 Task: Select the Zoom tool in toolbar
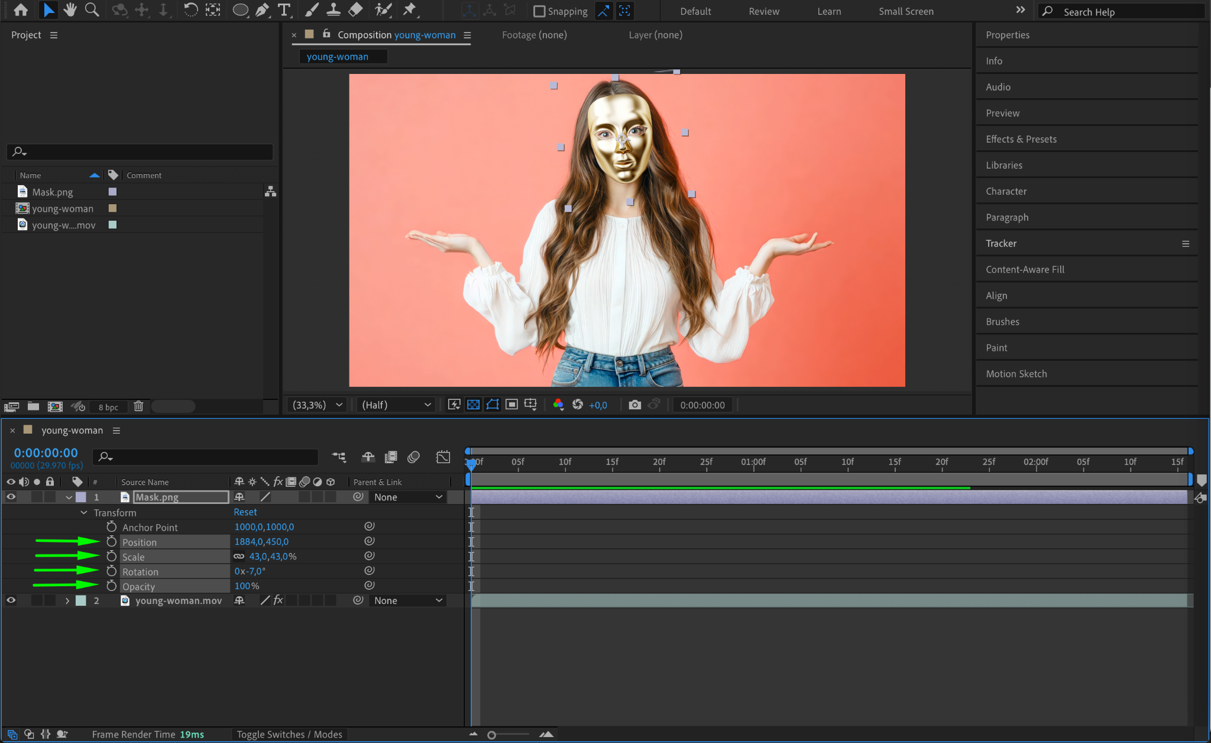pos(92,10)
